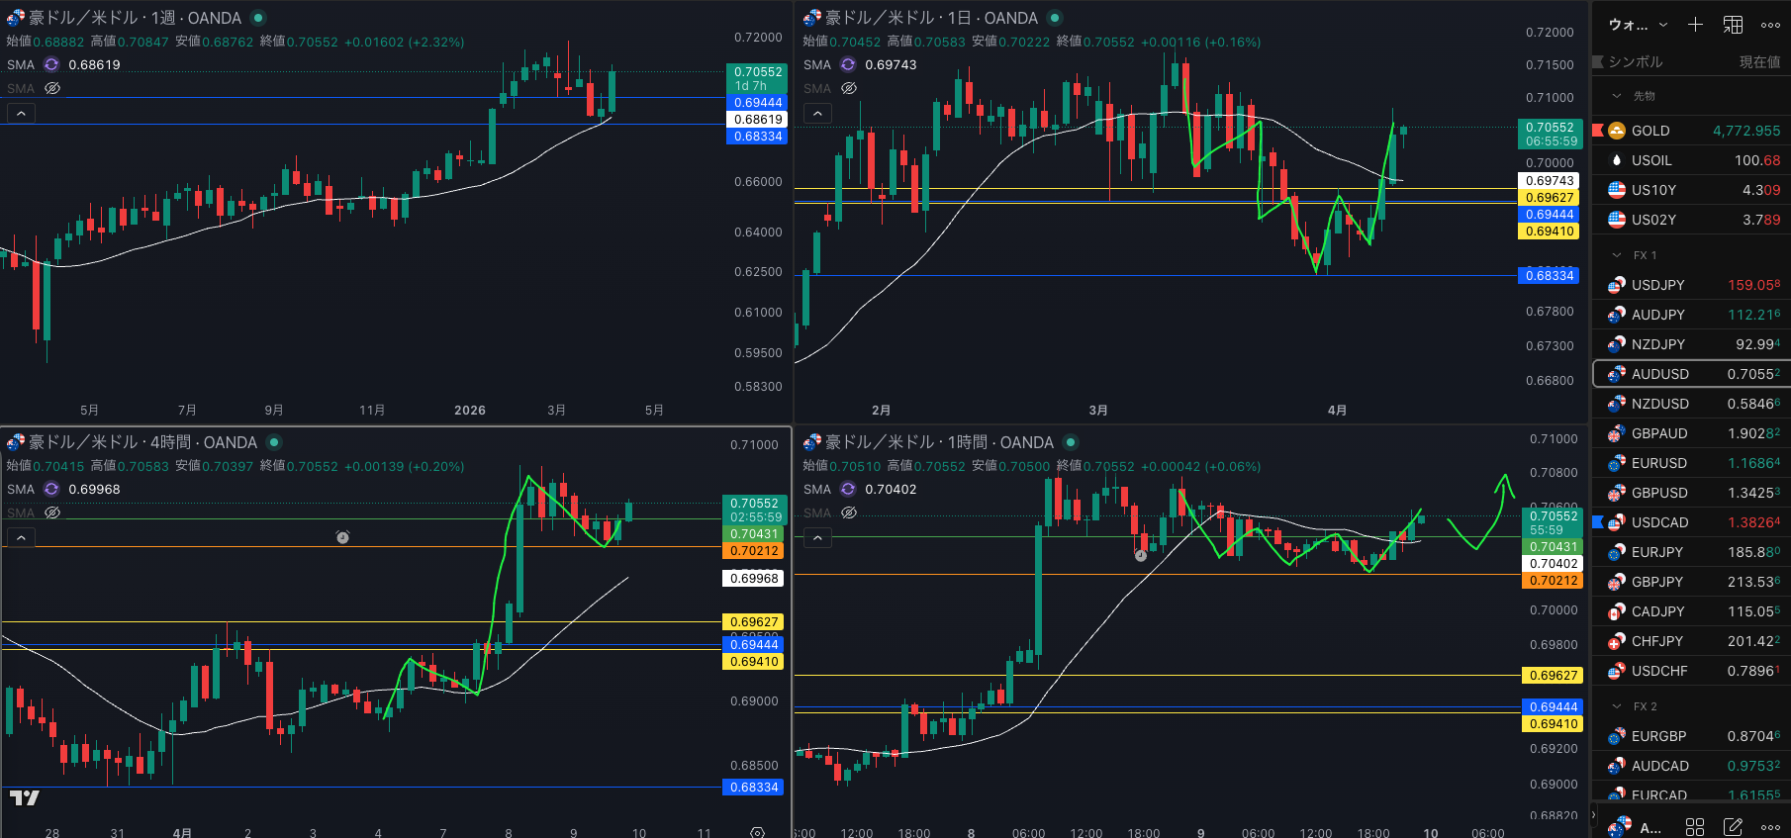The width and height of the screenshot is (1791, 838).
Task: Toggle hidden SMA eye icon on the daily chart
Action: point(849,88)
